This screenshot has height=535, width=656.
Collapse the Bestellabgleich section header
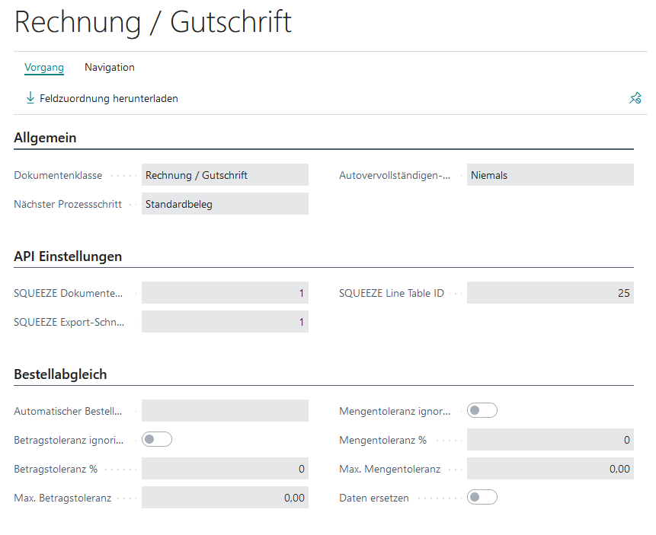pyautogui.click(x=60, y=374)
